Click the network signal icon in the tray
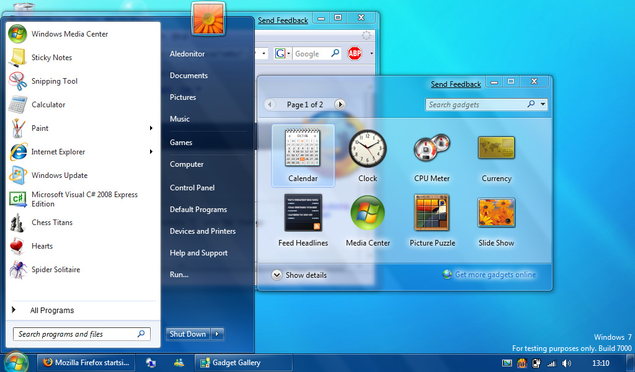Image resolution: width=635 pixels, height=372 pixels. 551,363
